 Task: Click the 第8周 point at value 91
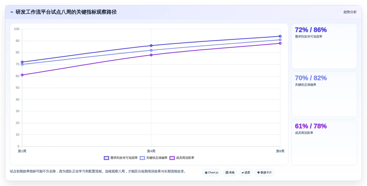tap(280, 40)
